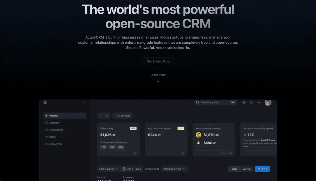
Task: Open the Transactions sidebar item
Action: pyautogui.click(x=65, y=130)
